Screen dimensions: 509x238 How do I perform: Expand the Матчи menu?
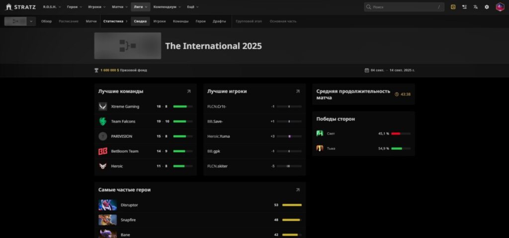coord(119,7)
